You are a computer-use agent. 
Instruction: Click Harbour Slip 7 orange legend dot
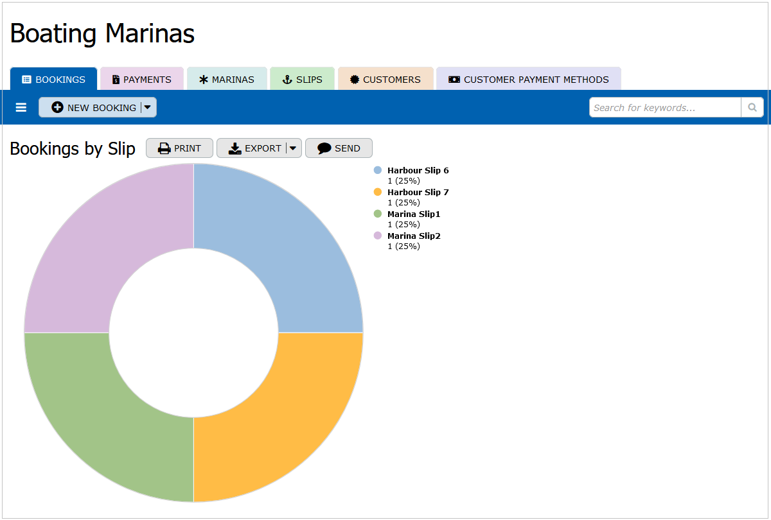(378, 192)
